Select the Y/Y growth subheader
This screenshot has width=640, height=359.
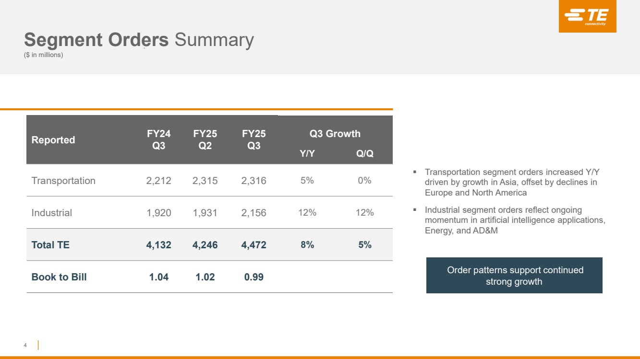click(307, 154)
